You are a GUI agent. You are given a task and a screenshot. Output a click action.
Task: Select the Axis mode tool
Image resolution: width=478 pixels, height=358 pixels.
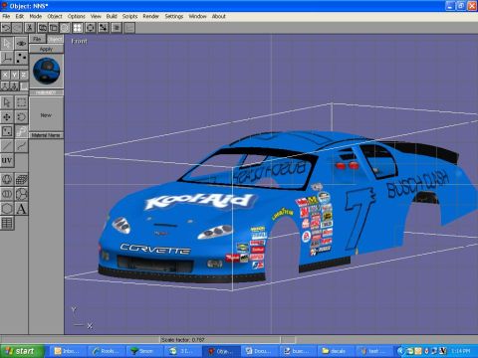(x=7, y=58)
